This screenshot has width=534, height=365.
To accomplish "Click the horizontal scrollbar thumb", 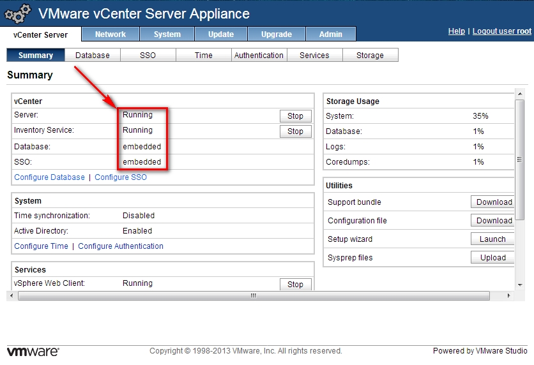I will coord(254,295).
